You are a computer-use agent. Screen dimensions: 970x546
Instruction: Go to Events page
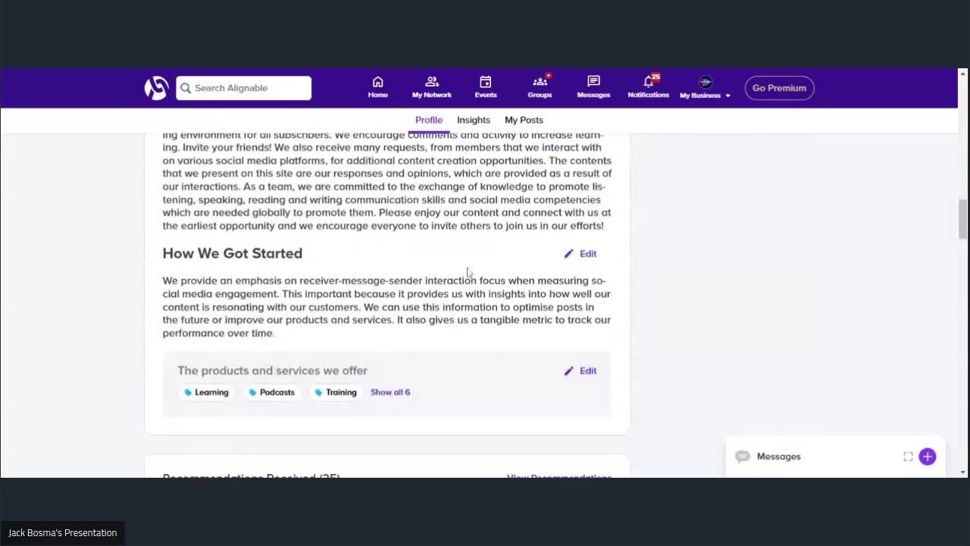pyautogui.click(x=486, y=87)
